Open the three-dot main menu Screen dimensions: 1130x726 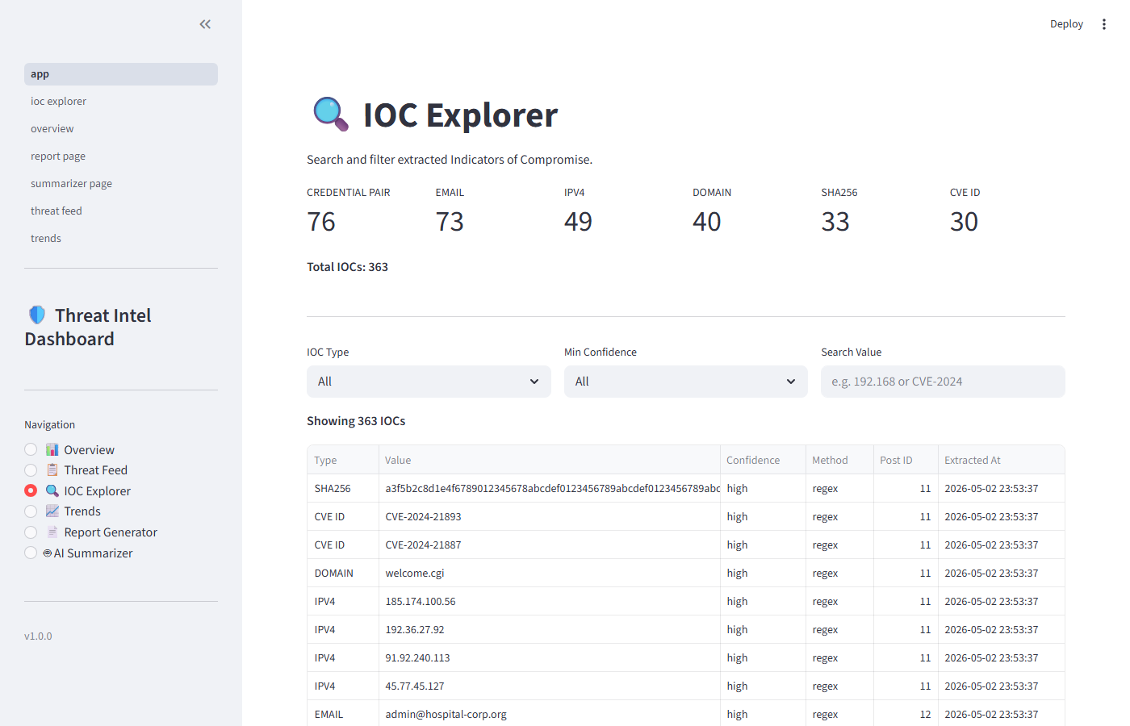(x=1103, y=24)
